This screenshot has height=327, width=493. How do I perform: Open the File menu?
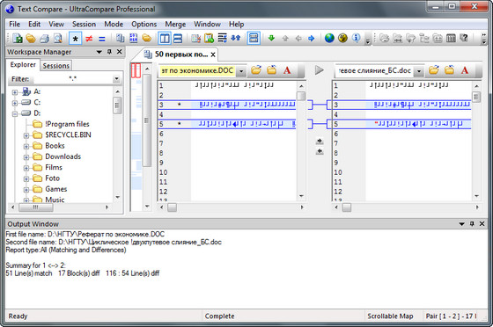point(14,24)
